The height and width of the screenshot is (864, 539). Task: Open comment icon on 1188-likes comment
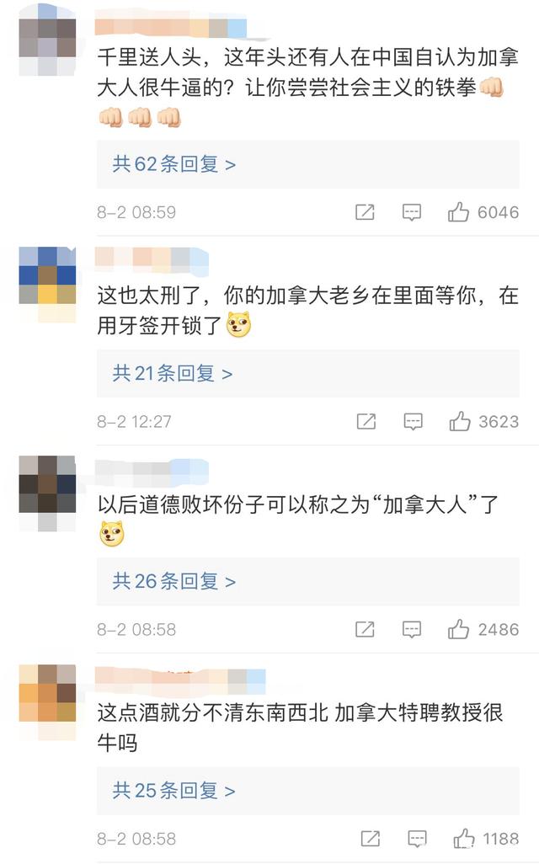(417, 839)
